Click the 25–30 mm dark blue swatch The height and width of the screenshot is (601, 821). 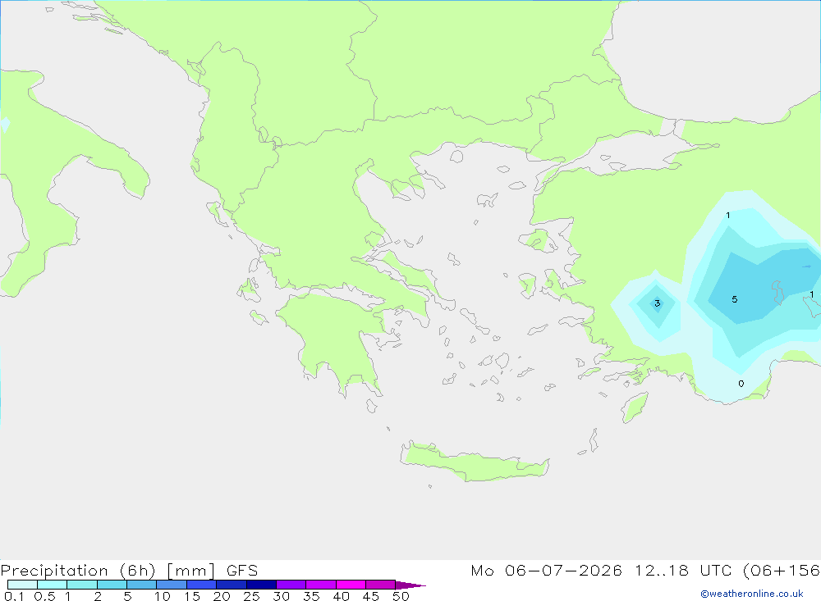(261, 585)
